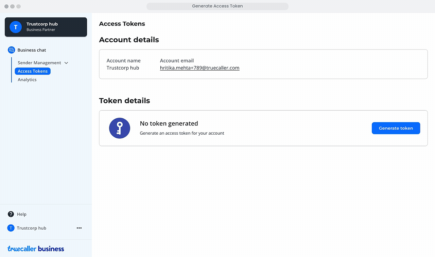The height and width of the screenshot is (257, 435).
Task: Minimize the window using the middle title-bar button
Action: [x=13, y=6]
